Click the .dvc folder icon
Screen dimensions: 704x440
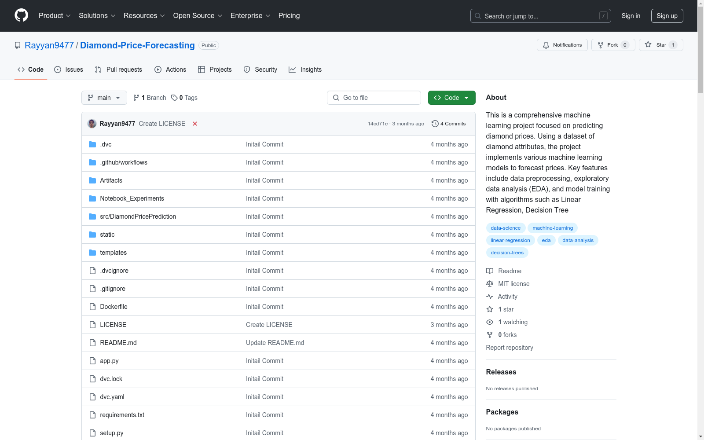pos(92,144)
